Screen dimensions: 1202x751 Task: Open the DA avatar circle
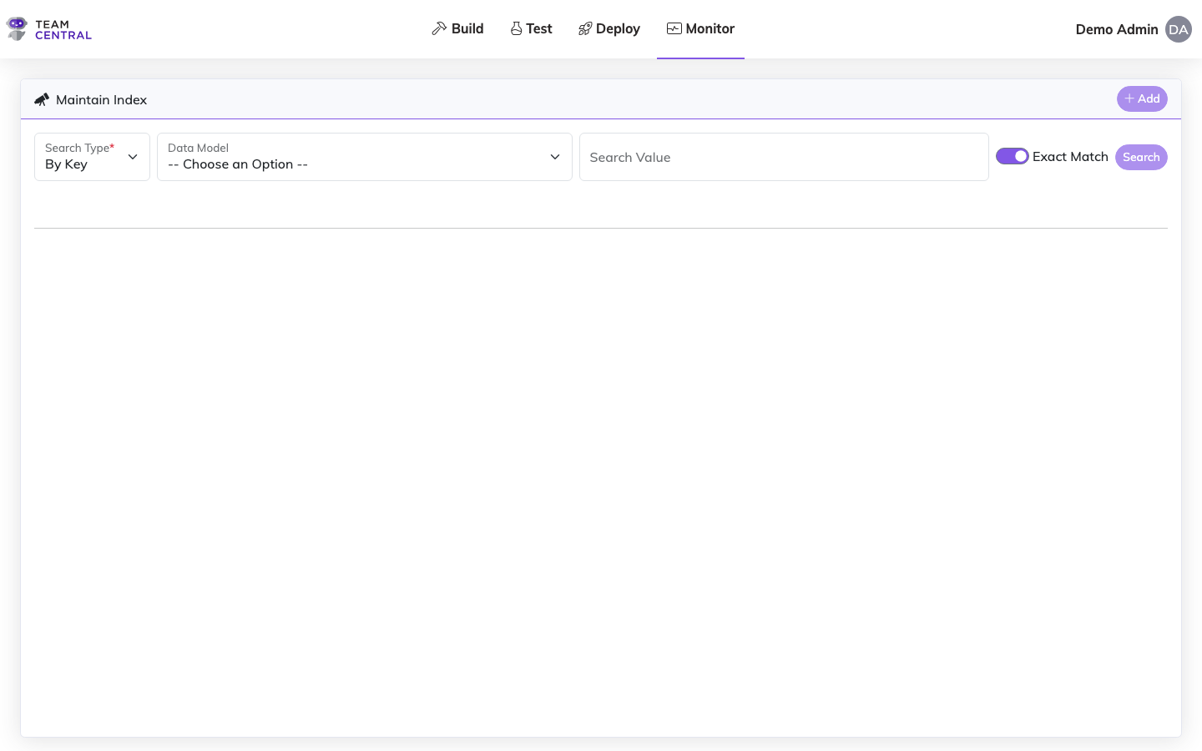[1179, 29]
